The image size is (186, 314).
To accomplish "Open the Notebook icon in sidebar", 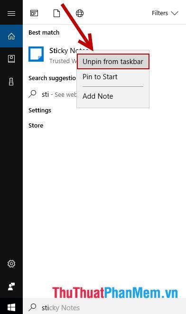I will (11, 59).
